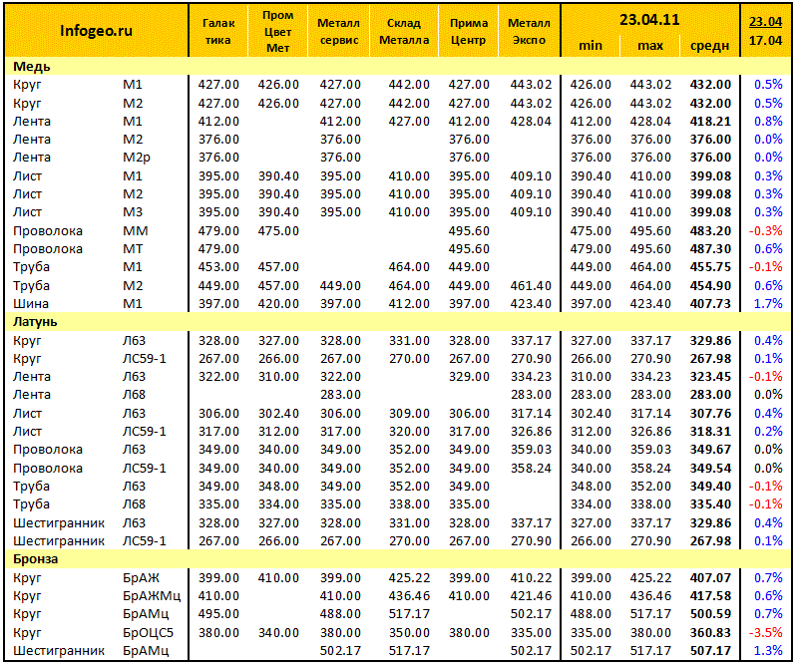Select 410.22 Металл Экспо price for БрАЖ
The height and width of the screenshot is (665, 797).
pos(531,578)
